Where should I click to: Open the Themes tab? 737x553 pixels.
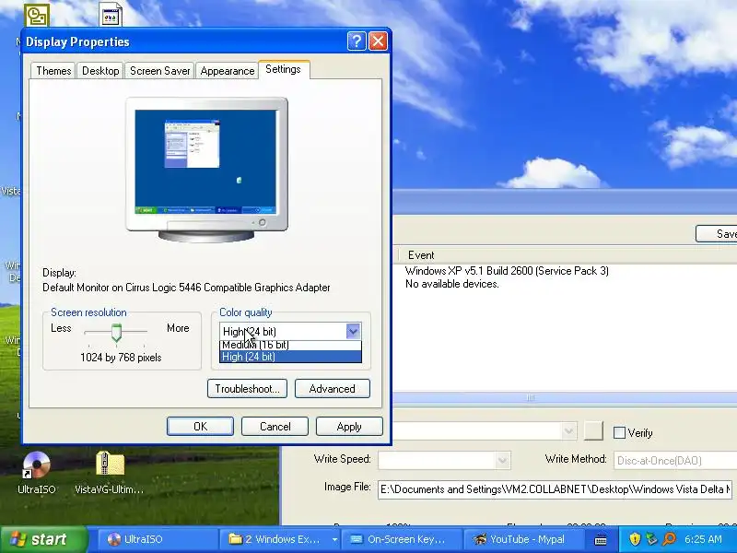53,71
